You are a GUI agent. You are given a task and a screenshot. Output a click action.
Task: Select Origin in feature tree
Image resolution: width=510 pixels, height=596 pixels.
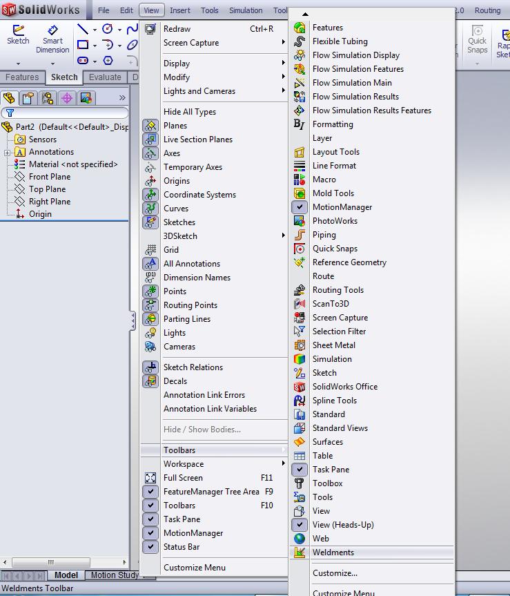40,214
